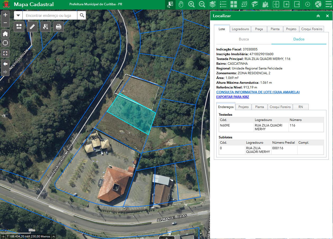Switch to the top Planta tab
This screenshot has height=239, width=333.
click(x=275, y=29)
